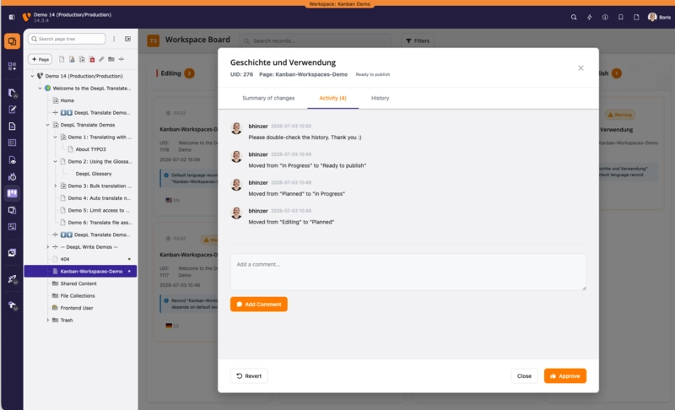Toggle the module menu icon at top-left
Viewport: 675px width, 410px height.
pyautogui.click(x=12, y=17)
